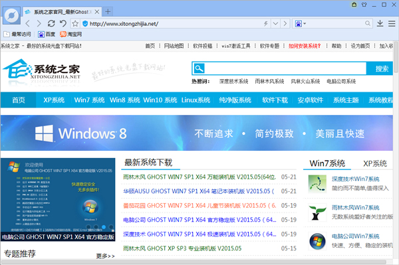Switch to the Win7系统 sidebar tab
The height and width of the screenshot is (265, 399).
pyautogui.click(x=327, y=163)
